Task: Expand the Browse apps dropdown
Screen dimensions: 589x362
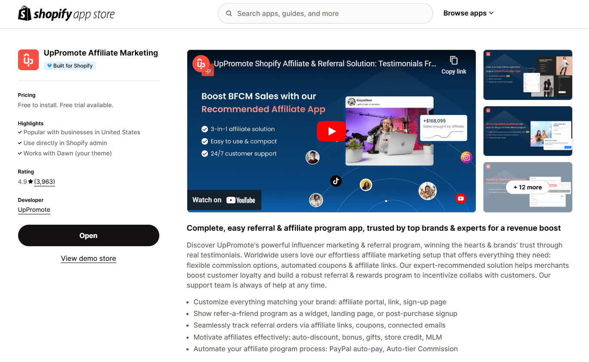Action: pos(468,13)
